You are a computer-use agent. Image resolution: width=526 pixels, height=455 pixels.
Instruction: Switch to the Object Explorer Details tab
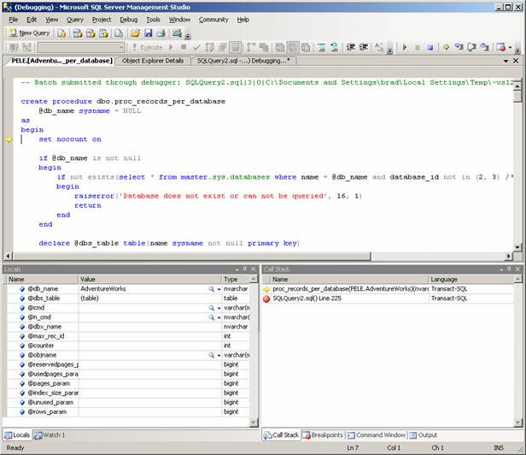click(x=153, y=61)
